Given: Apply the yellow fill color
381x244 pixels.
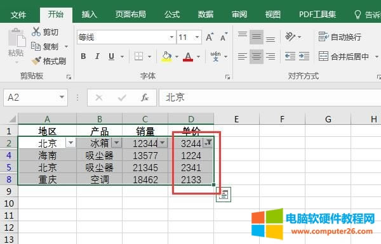Looking at the screenshot, I should (x=166, y=56).
